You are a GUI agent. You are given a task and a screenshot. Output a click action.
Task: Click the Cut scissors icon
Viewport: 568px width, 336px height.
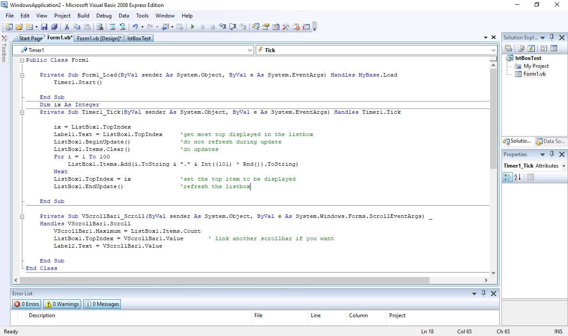tap(67, 27)
